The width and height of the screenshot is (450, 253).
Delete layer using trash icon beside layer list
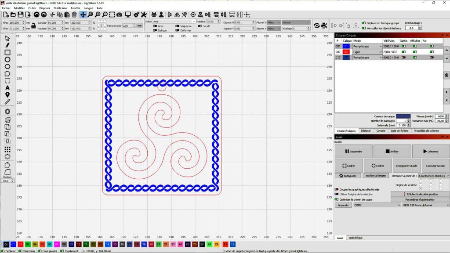click(x=446, y=76)
